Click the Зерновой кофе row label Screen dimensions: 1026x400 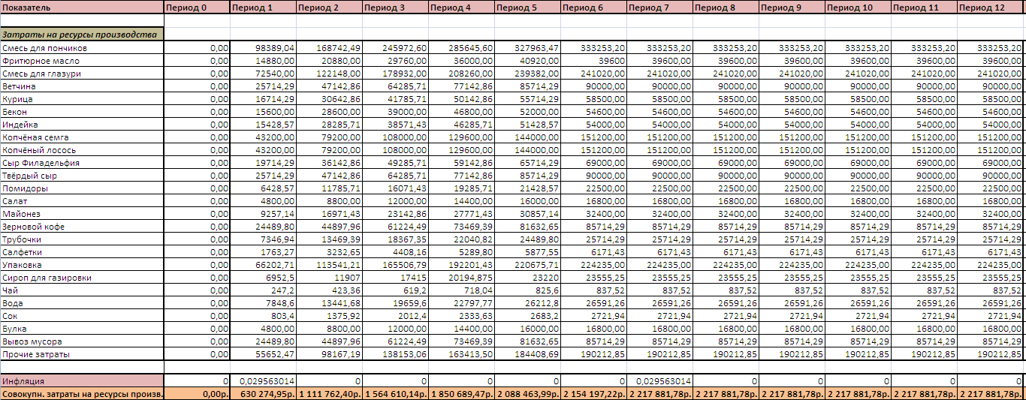click(82, 227)
